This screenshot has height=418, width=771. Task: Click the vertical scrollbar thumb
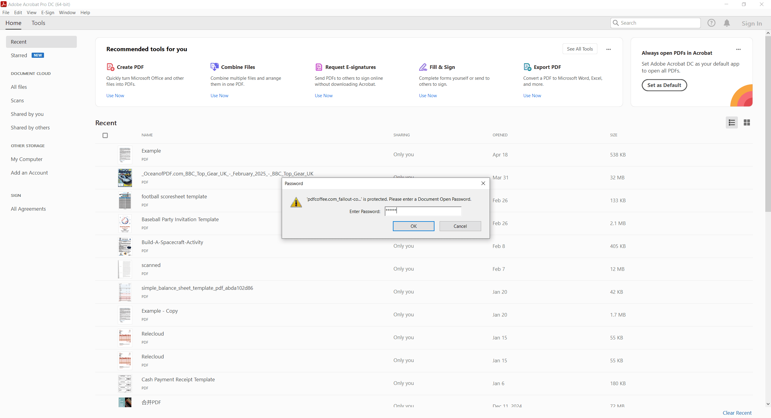[x=768, y=123]
